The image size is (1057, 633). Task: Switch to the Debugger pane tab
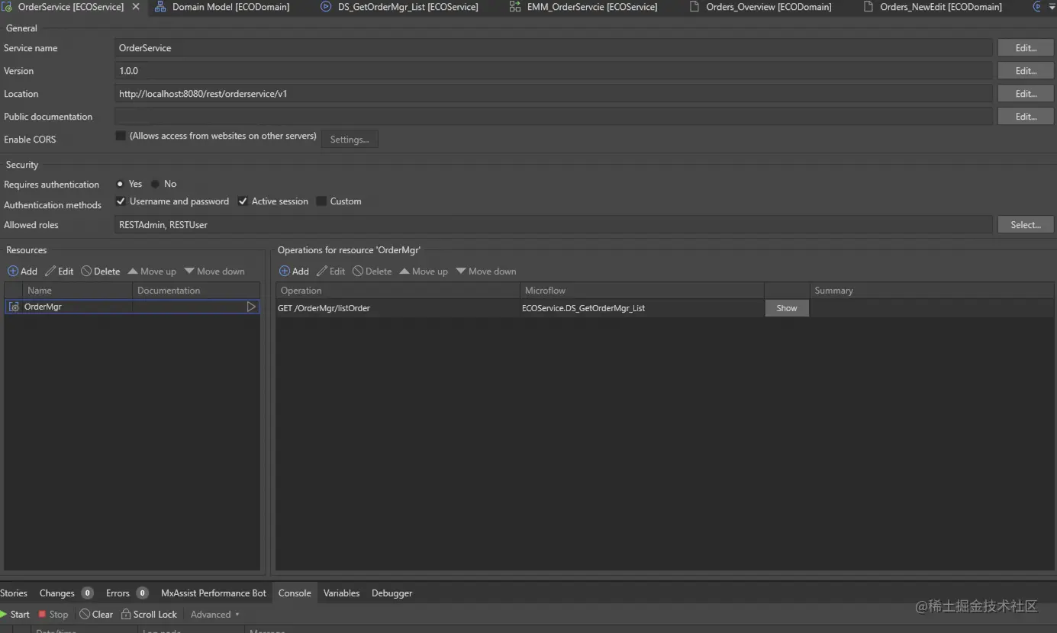pos(392,593)
